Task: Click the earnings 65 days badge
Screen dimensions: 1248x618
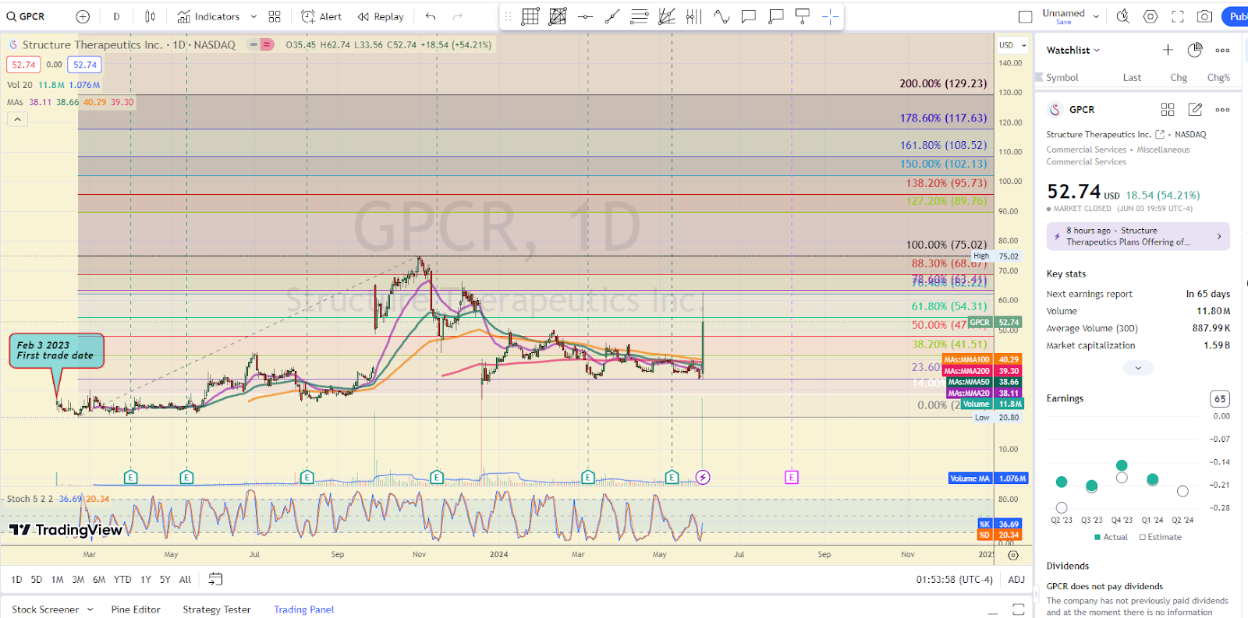Action: coord(1220,398)
